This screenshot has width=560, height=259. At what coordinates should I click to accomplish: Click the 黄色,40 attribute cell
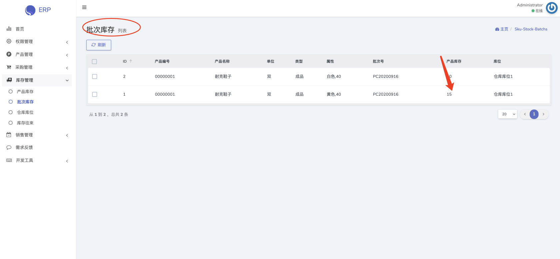coord(334,94)
